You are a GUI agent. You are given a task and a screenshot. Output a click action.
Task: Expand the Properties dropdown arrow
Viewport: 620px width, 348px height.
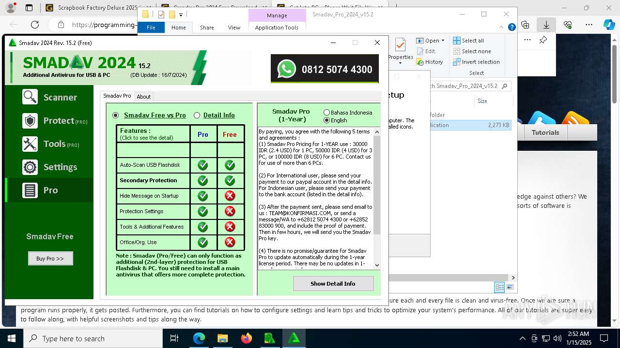pos(401,63)
